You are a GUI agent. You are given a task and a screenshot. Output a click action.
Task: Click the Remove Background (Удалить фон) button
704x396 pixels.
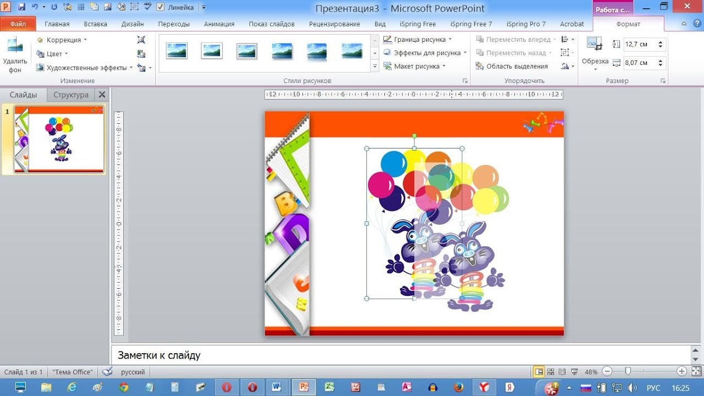pos(15,55)
